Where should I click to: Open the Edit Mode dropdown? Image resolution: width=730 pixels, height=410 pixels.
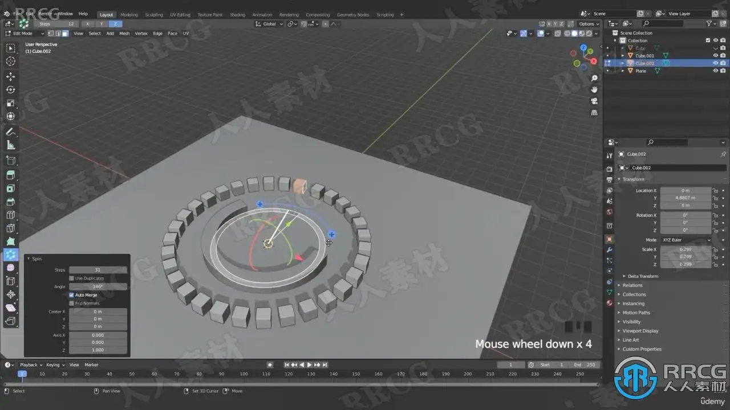click(25, 34)
